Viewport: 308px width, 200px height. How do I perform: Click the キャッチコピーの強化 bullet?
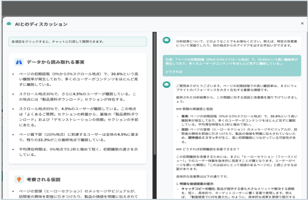click(x=238, y=193)
